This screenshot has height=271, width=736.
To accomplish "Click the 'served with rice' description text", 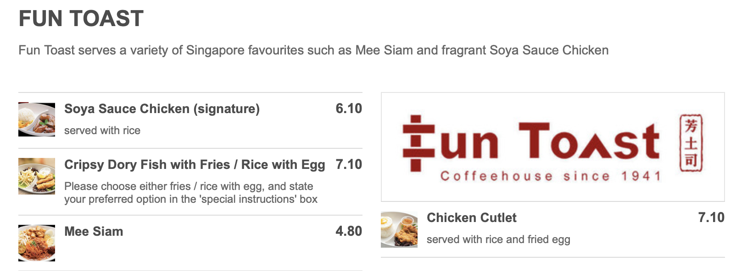I will point(102,131).
